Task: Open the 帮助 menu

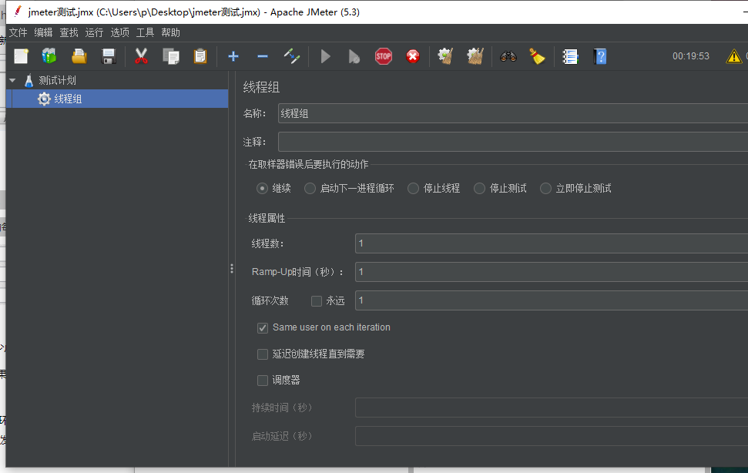Action: [x=170, y=32]
